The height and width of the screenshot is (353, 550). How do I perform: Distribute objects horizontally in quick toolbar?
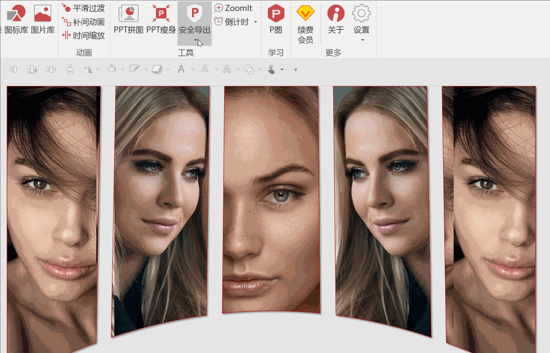coord(52,69)
